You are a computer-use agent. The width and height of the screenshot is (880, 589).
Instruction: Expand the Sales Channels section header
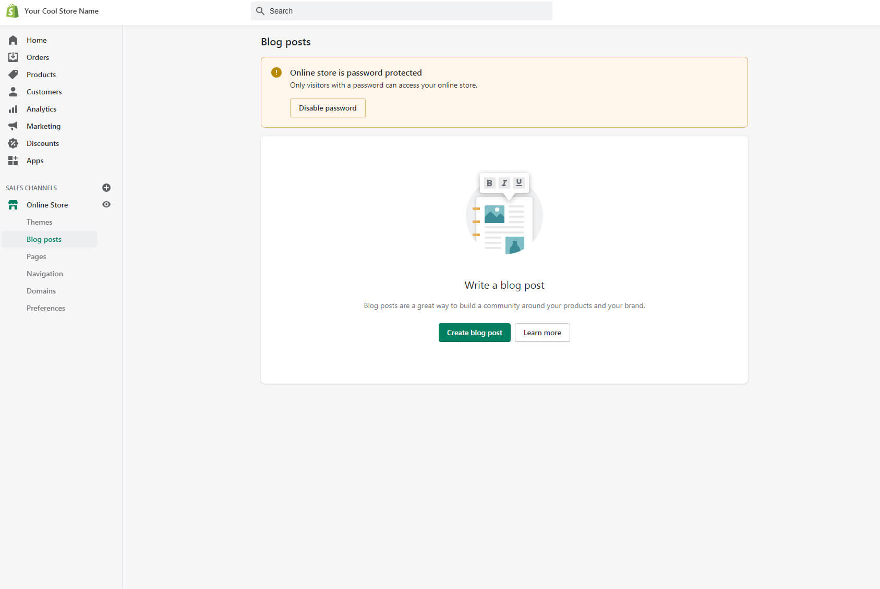click(x=31, y=188)
